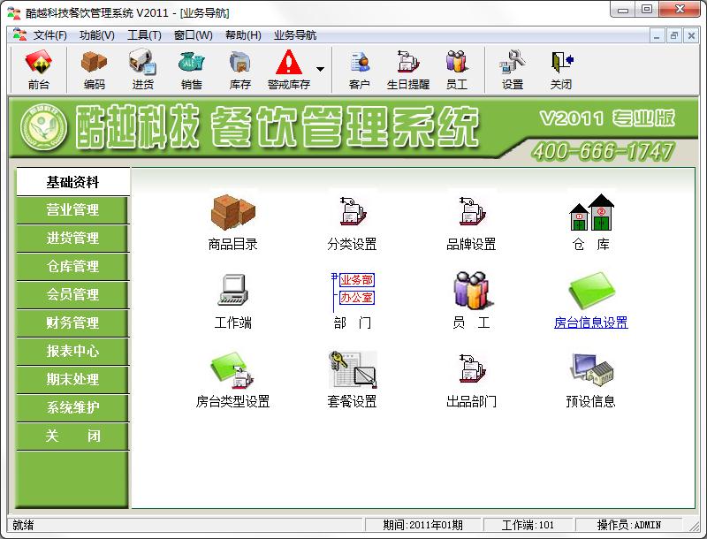Open the 设置 settings toolbar icon

tap(513, 70)
